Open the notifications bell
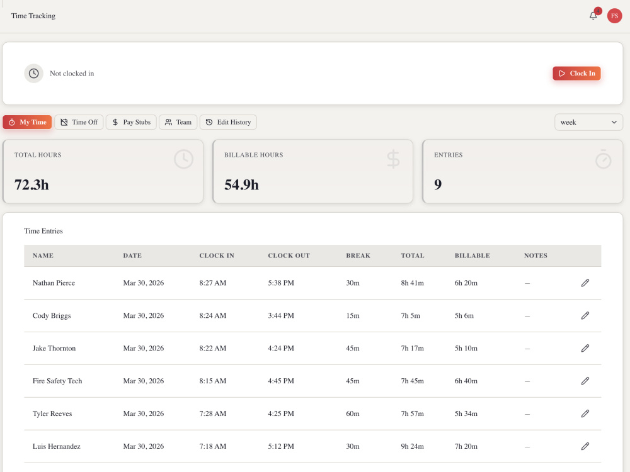 click(x=593, y=16)
